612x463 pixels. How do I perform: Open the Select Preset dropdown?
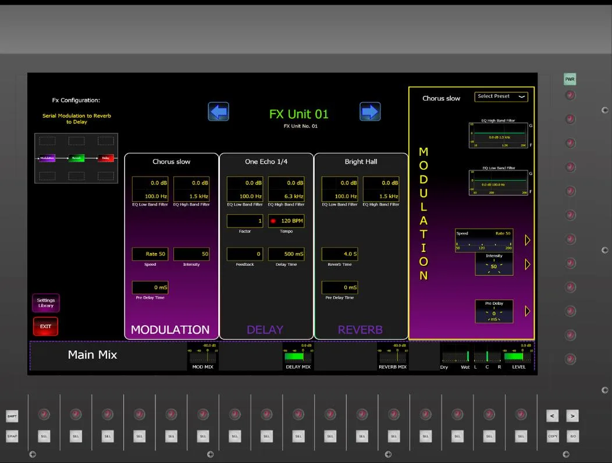[501, 97]
